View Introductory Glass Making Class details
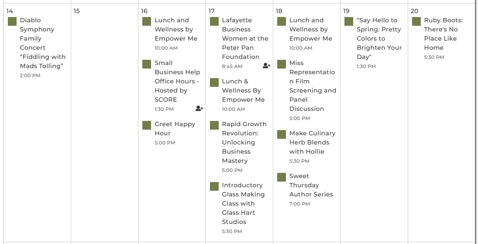This screenshot has width=478, height=244. (243, 203)
